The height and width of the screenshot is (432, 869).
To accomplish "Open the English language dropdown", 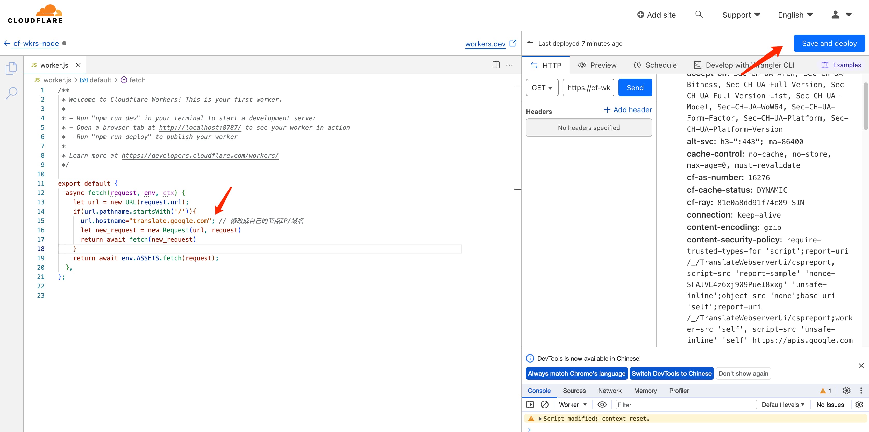I will tap(795, 15).
